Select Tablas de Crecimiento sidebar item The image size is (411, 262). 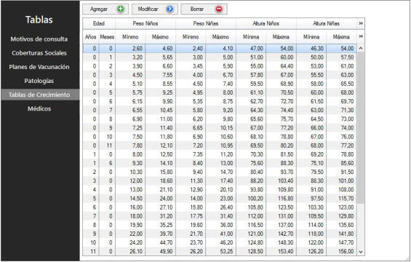(40, 95)
